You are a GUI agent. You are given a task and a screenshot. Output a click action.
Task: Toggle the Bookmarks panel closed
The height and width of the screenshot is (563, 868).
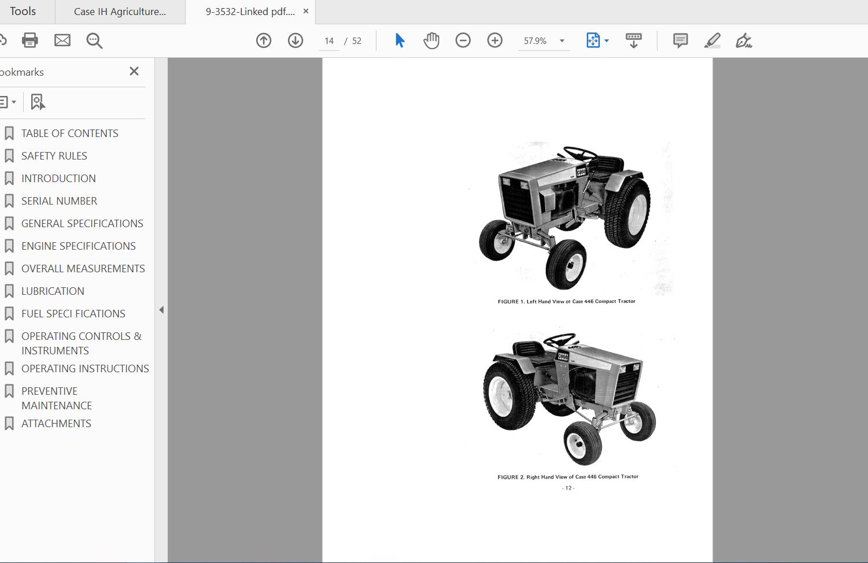pyautogui.click(x=134, y=71)
